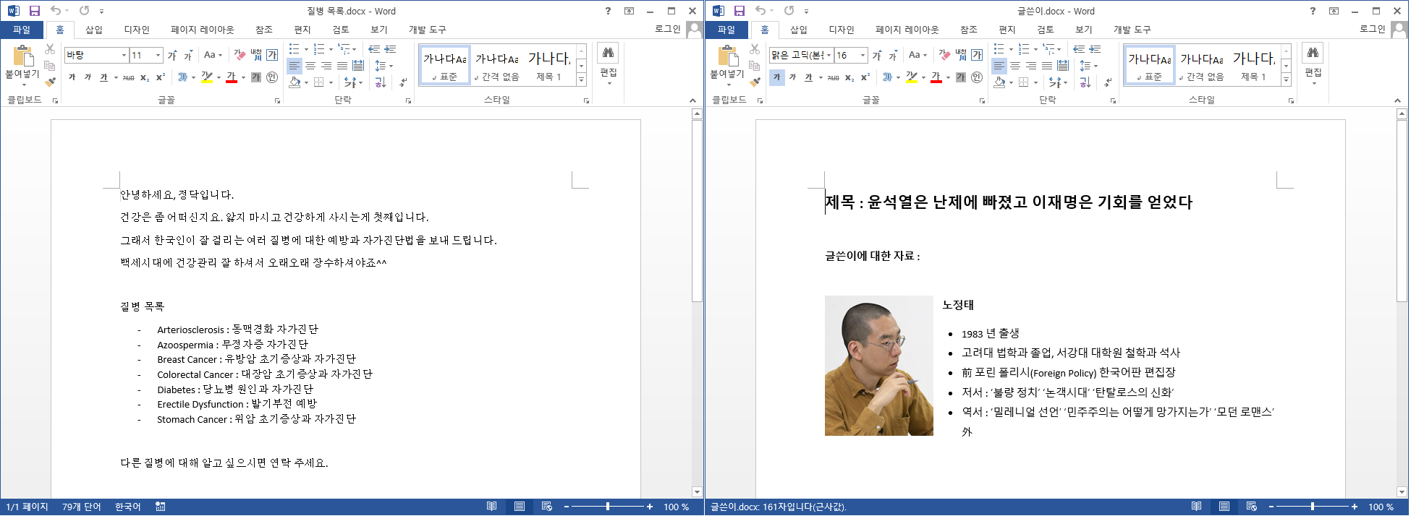
Task: Toggle Superscript in right window
Action: point(865,77)
